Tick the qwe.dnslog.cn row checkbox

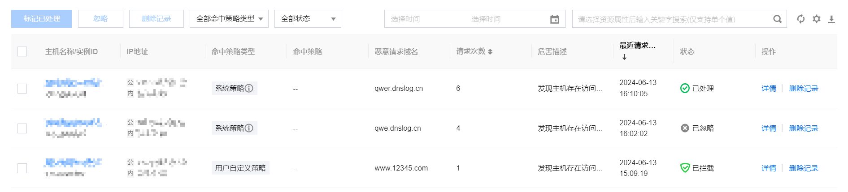22,128
